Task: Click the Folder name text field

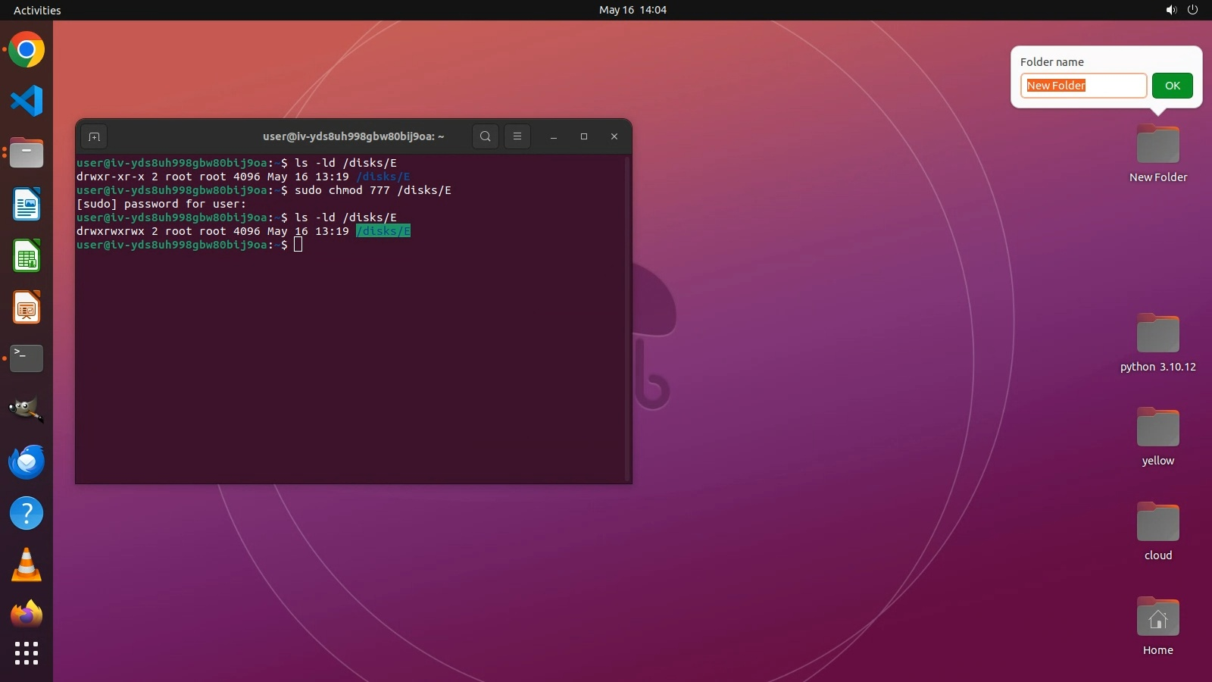Action: click(x=1083, y=86)
